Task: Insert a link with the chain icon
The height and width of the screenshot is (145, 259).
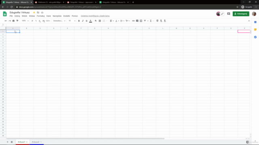Action: [133, 21]
